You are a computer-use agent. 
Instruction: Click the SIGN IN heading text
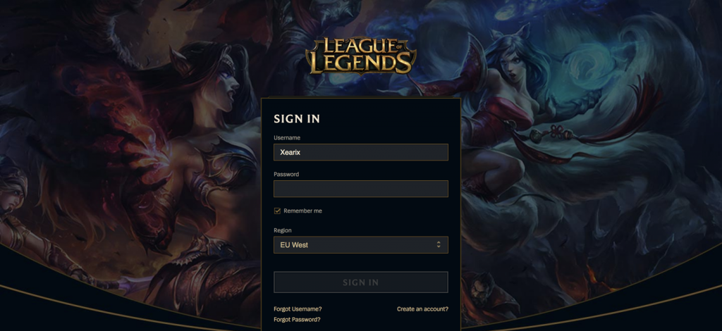[x=297, y=119]
